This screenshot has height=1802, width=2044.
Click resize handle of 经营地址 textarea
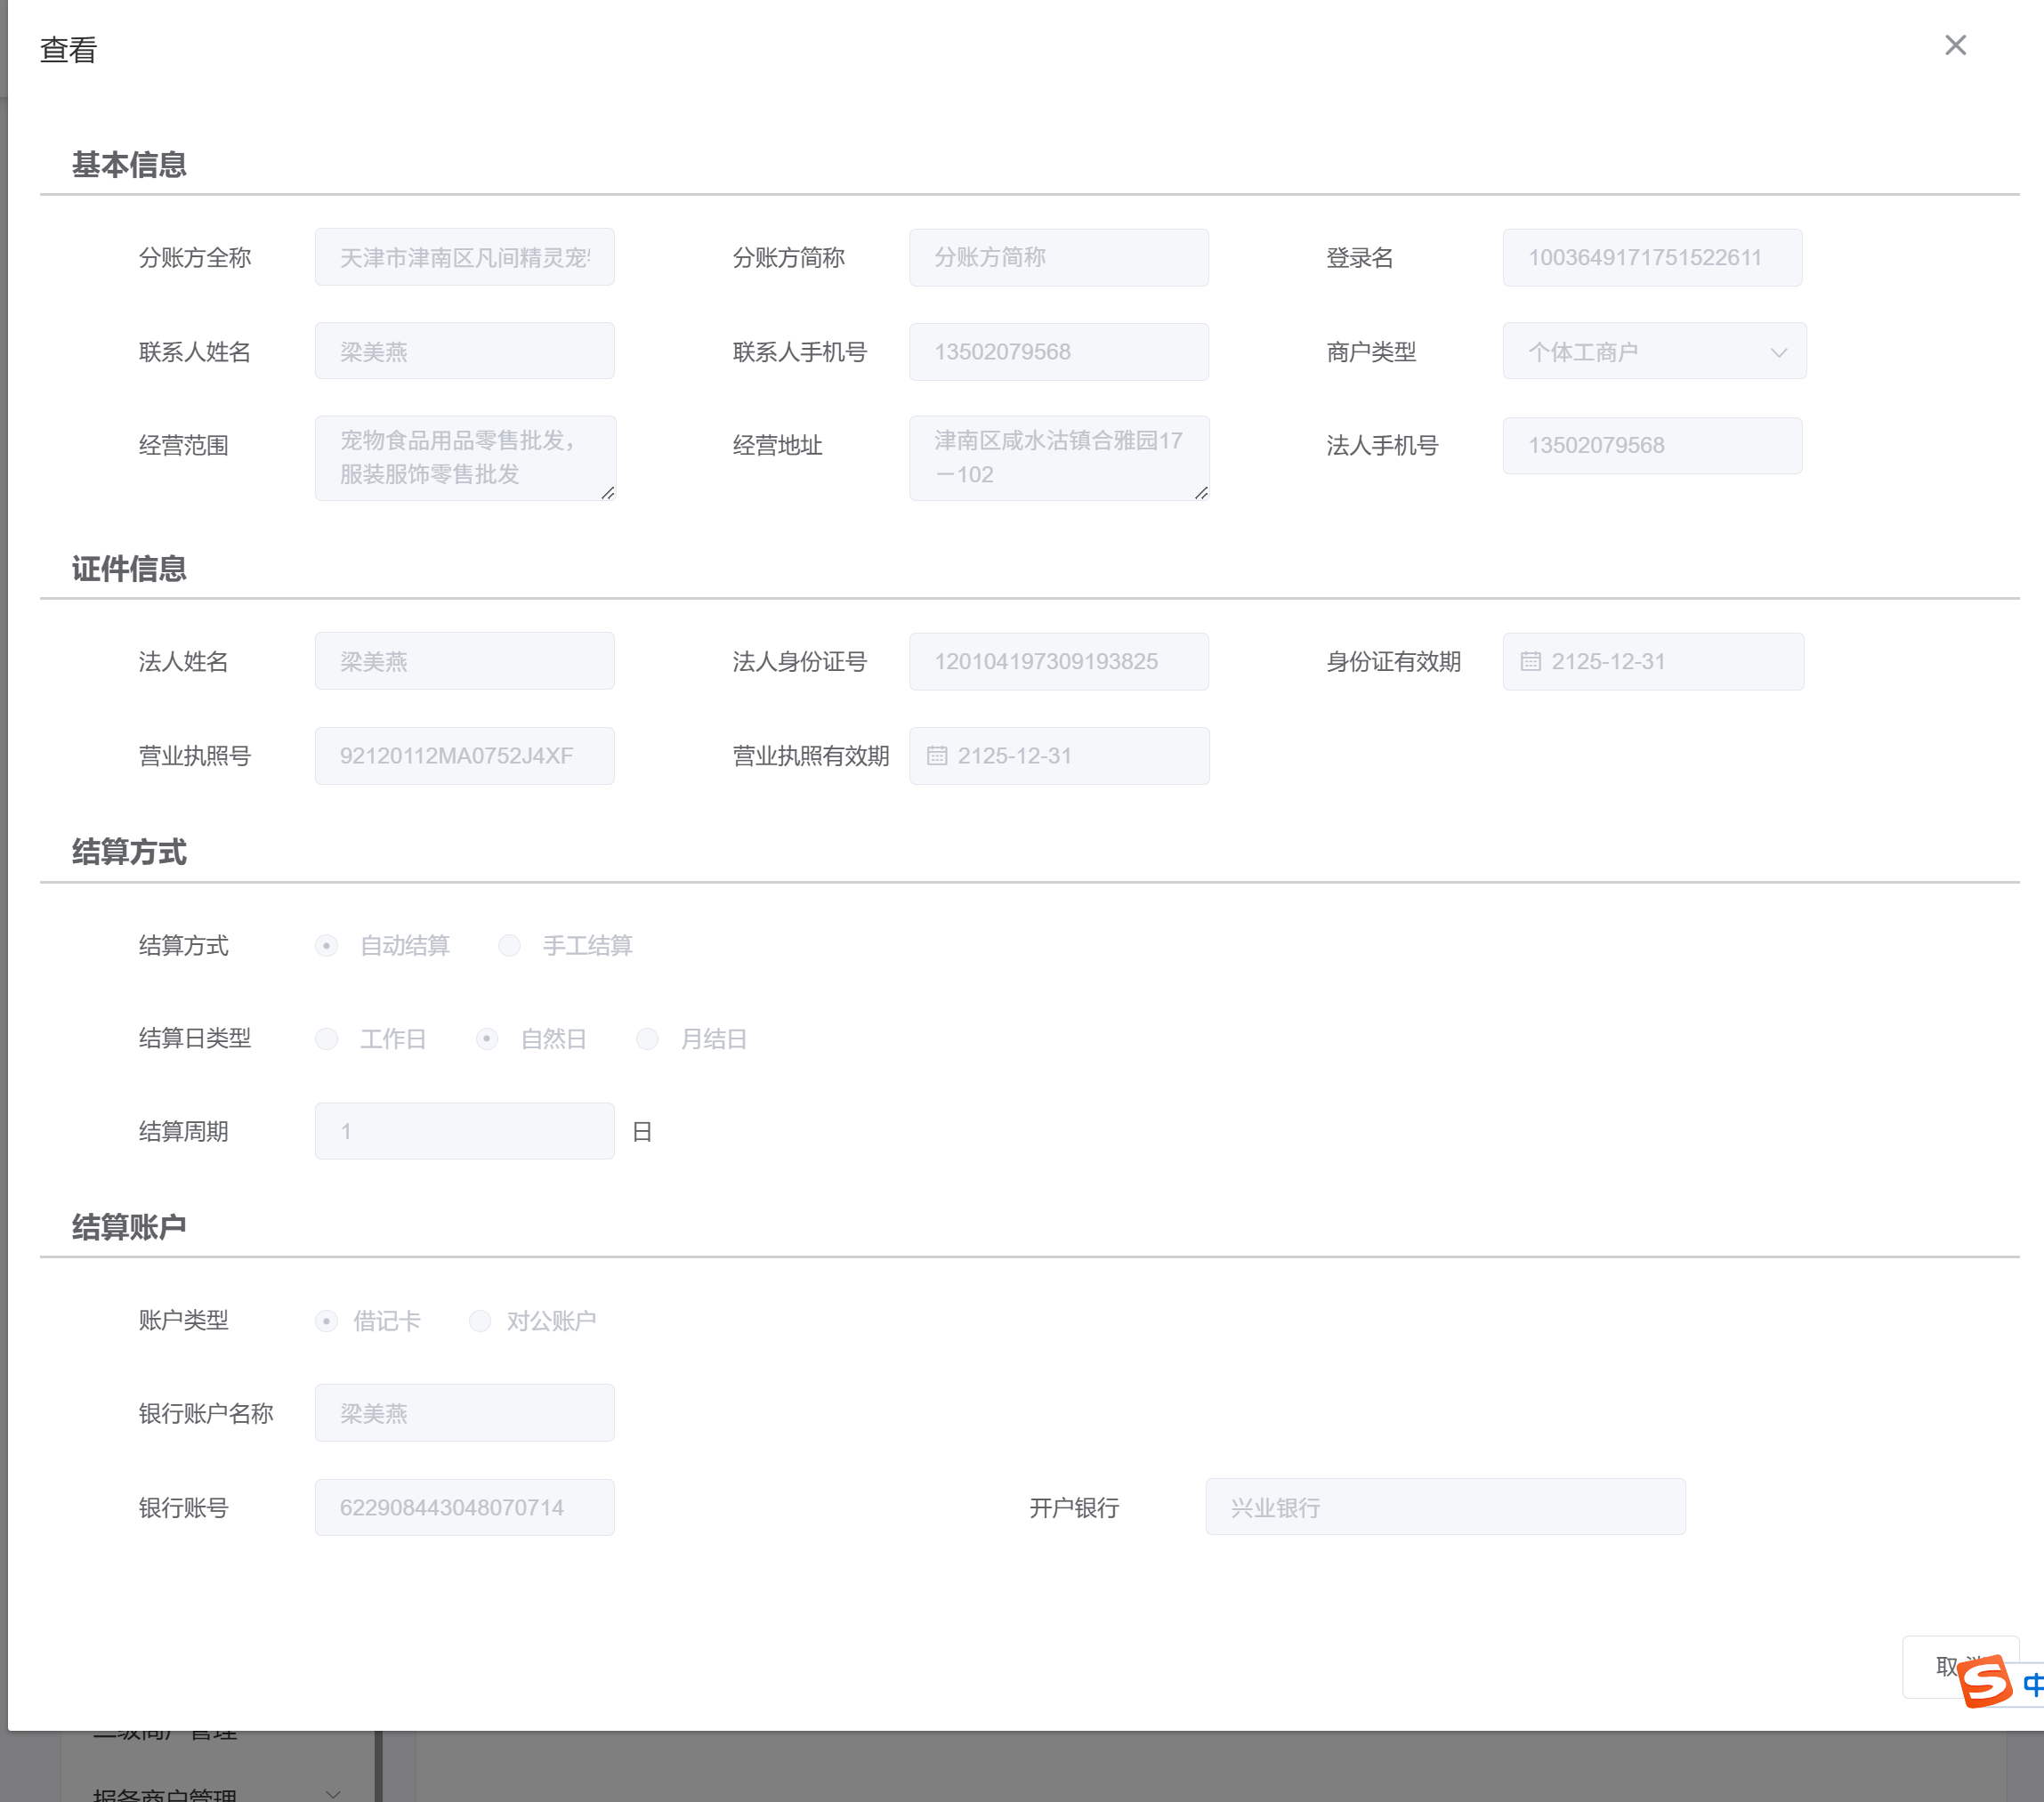click(x=1201, y=493)
